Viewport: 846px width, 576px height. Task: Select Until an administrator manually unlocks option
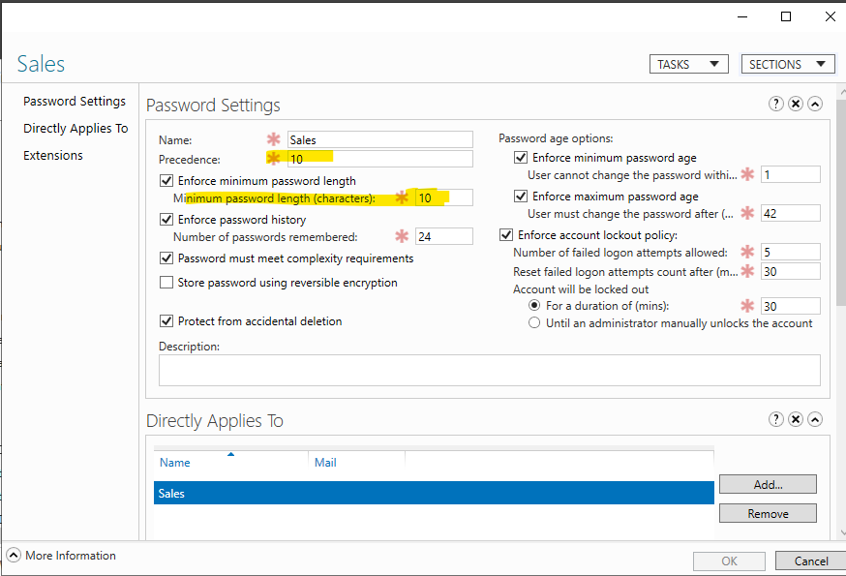tap(534, 323)
